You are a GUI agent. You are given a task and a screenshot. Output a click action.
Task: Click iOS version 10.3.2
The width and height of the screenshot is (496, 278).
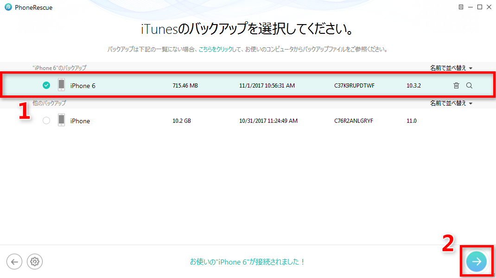pyautogui.click(x=413, y=85)
